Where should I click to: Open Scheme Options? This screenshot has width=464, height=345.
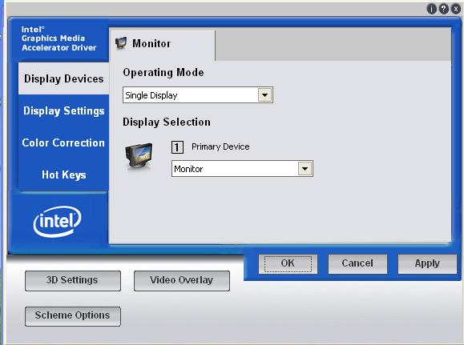tap(73, 316)
